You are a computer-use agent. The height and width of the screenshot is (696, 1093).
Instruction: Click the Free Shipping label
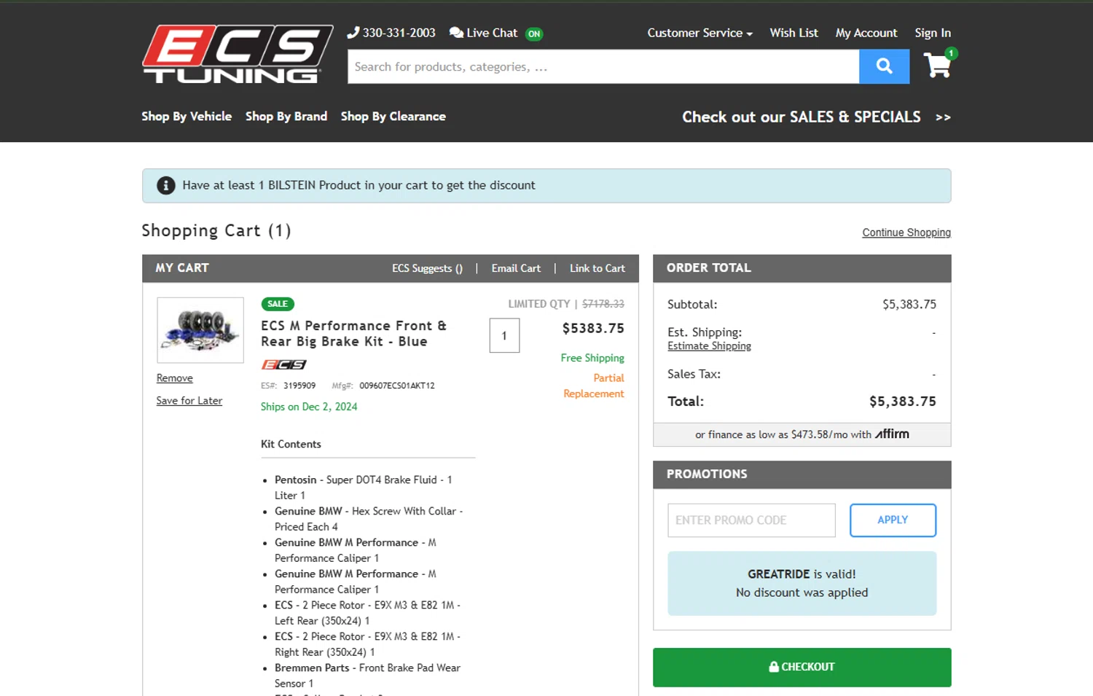(592, 358)
